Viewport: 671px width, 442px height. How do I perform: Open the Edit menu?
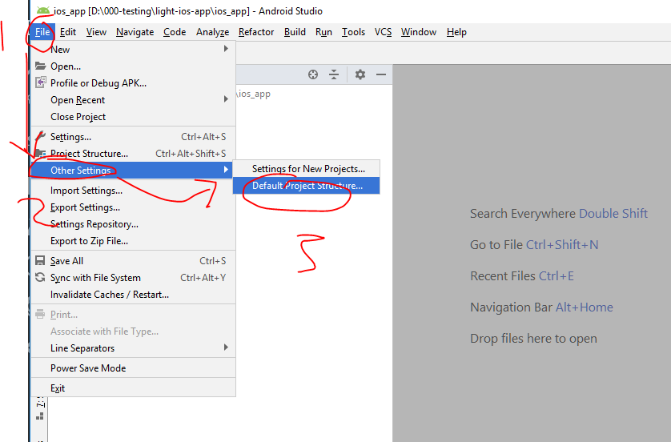[67, 32]
